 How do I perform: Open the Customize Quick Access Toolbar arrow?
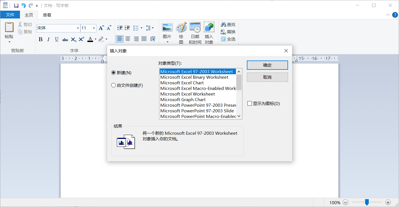point(37,6)
